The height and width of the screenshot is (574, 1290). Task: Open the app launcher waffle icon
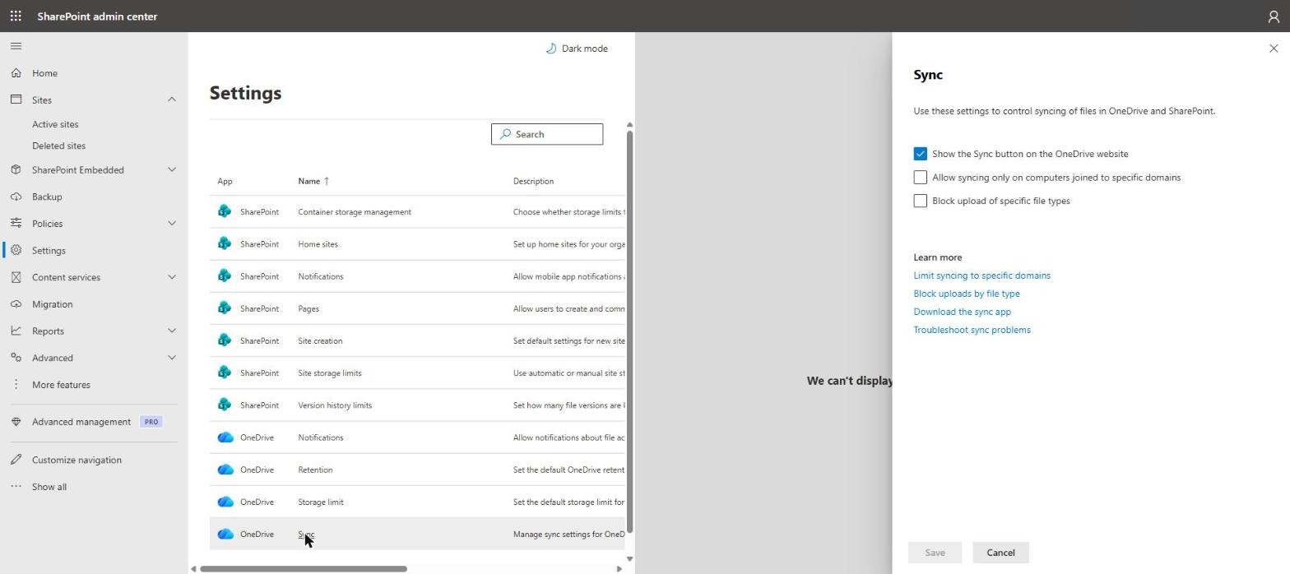[x=16, y=16]
